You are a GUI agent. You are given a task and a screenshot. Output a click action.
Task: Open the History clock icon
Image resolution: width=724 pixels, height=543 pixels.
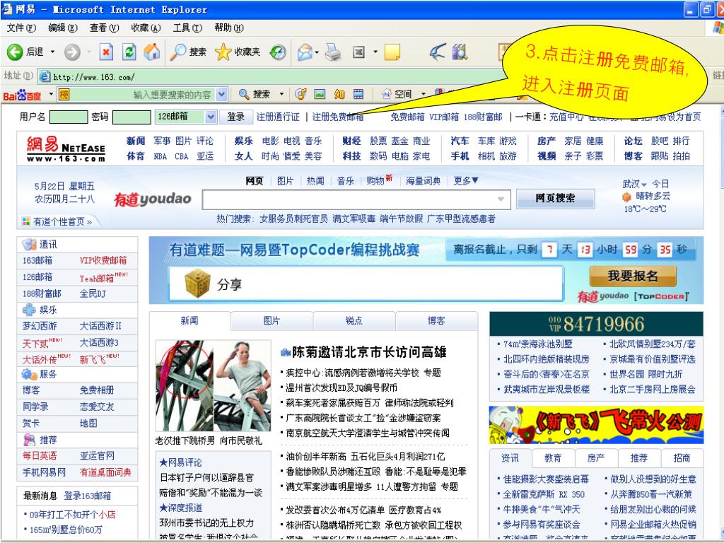(277, 52)
